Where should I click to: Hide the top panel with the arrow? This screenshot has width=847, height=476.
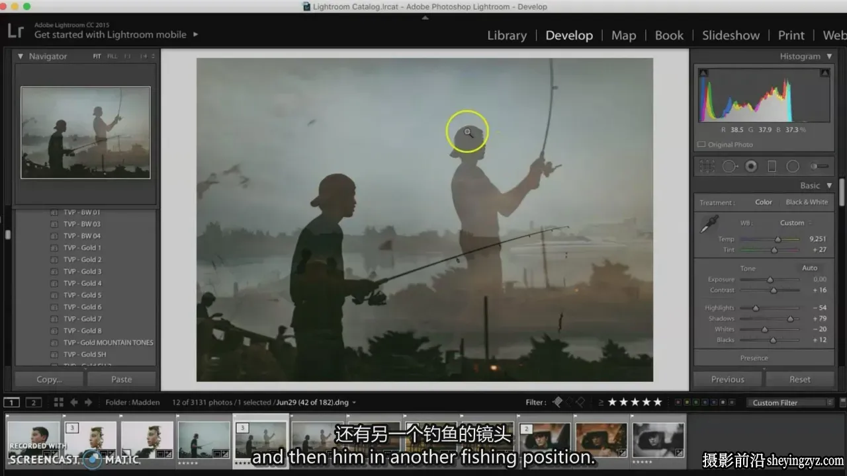point(425,17)
